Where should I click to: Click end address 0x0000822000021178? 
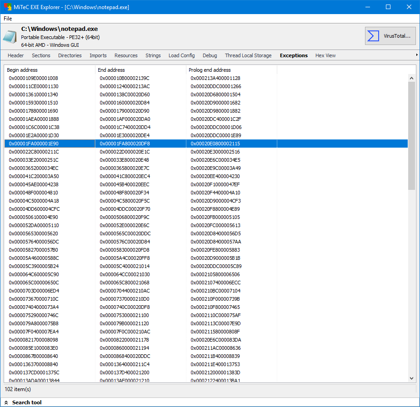pyautogui.click(x=124, y=339)
